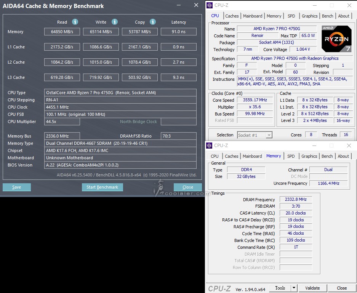Open Bench tab in top CPU-Z window
This screenshot has height=293, width=357.
coord(327,16)
